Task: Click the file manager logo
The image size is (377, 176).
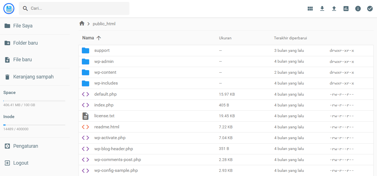Action: pyautogui.click(x=9, y=8)
